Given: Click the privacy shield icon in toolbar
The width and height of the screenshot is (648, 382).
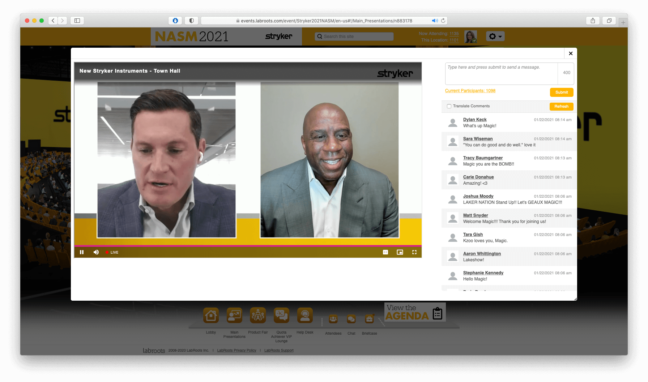Looking at the screenshot, I should [x=191, y=21].
